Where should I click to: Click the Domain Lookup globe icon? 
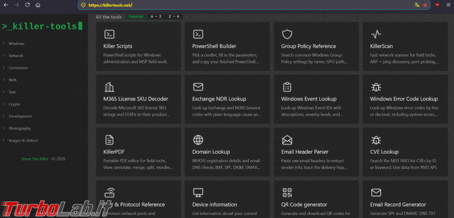(198, 140)
